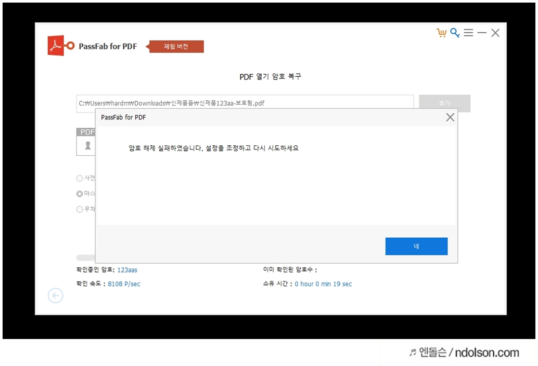The width and height of the screenshot is (538, 366).
Task: Click the greyed 추가 add button
Action: pos(444,103)
